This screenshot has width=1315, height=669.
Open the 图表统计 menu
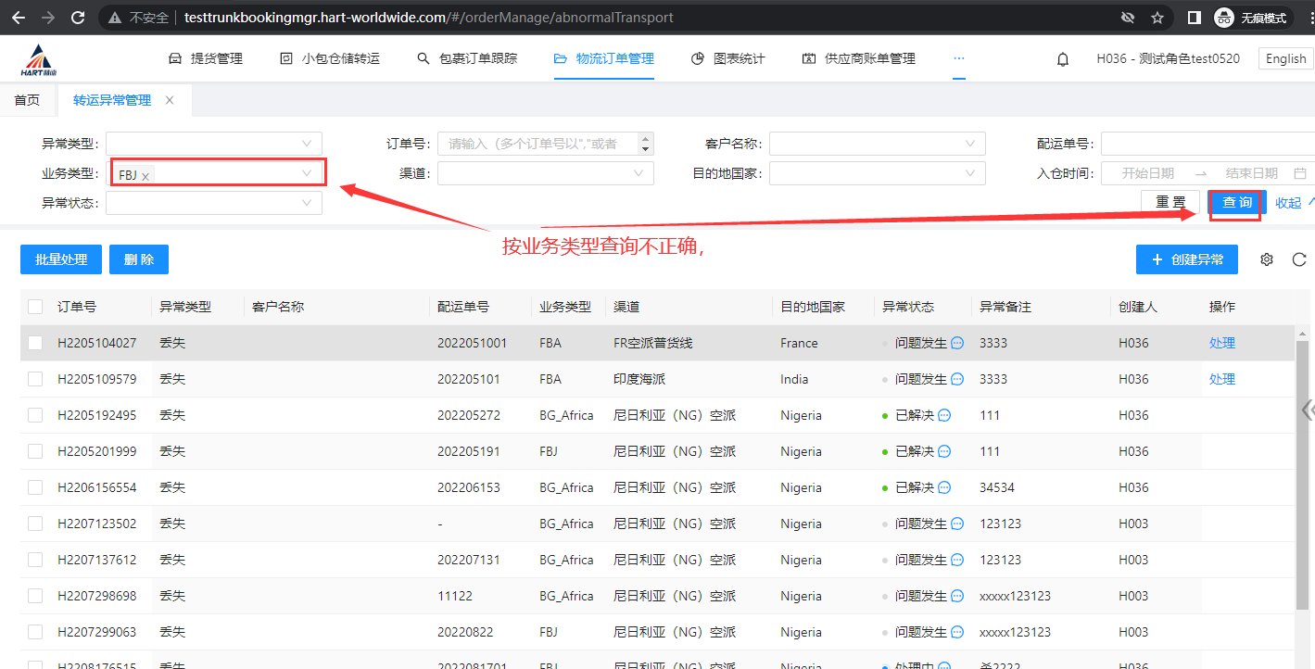click(728, 58)
